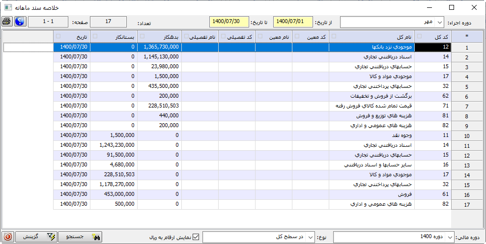Expand the 'نوع' level dropdown

310,237
